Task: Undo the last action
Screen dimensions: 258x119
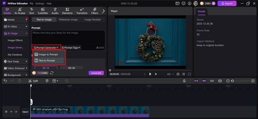Action: tap(5, 81)
